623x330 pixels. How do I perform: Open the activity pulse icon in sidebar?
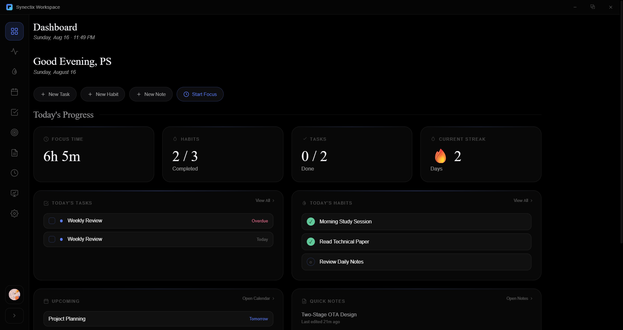(14, 52)
